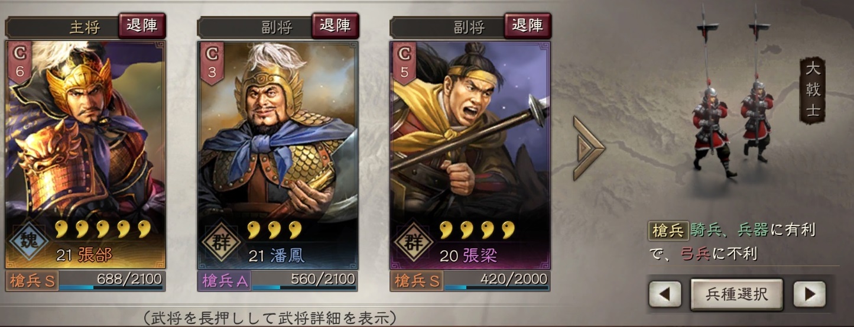Click the C5 cost badge on 張梁
Image resolution: width=854 pixels, height=327 pixels.
[x=404, y=60]
